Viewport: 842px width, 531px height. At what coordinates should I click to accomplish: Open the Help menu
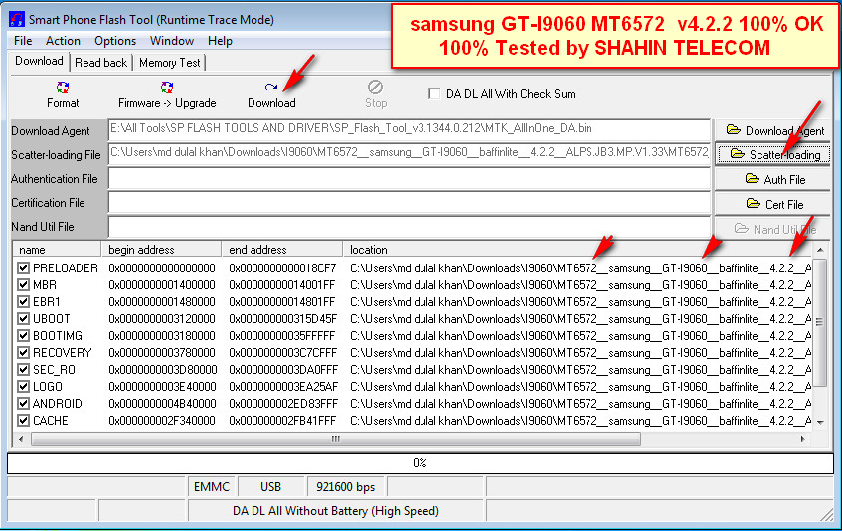[x=220, y=41]
